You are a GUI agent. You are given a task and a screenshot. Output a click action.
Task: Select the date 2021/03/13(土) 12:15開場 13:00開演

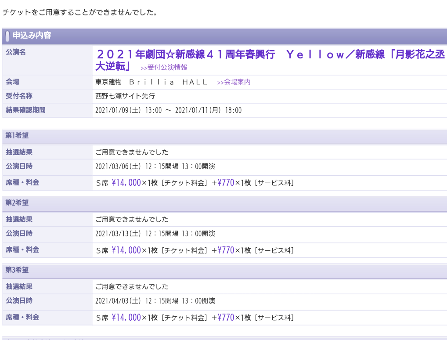click(x=155, y=234)
